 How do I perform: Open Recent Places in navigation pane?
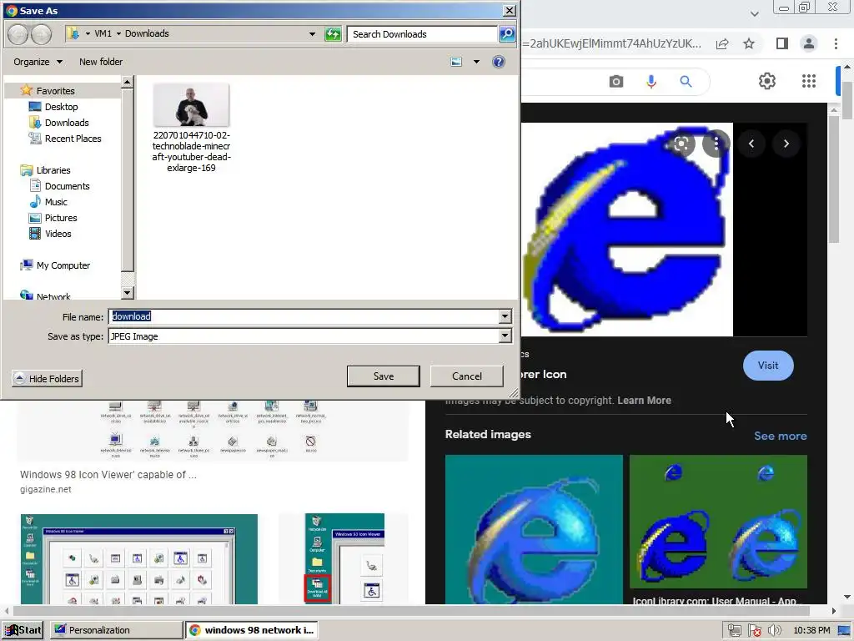click(x=73, y=139)
